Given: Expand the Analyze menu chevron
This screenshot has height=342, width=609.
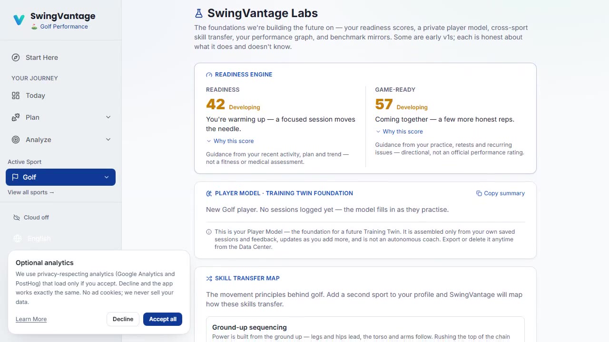Looking at the screenshot, I should (x=108, y=140).
